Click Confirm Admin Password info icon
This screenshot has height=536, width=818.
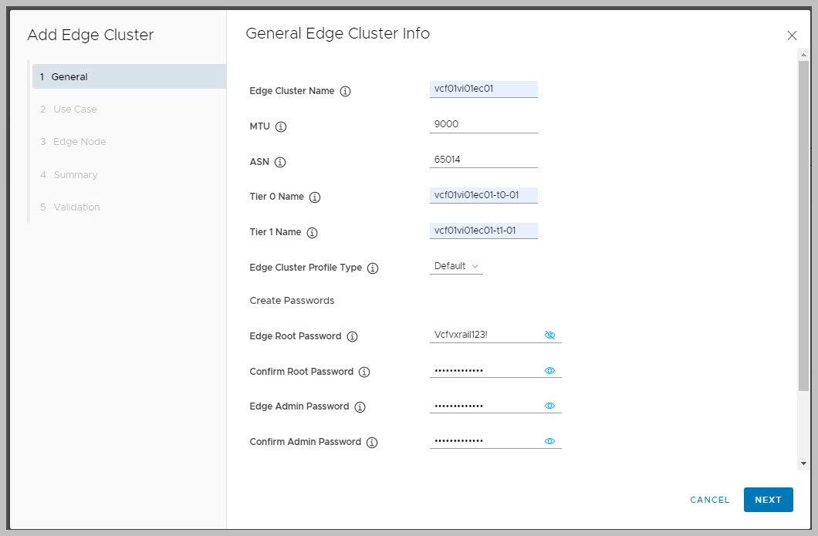[x=372, y=443]
